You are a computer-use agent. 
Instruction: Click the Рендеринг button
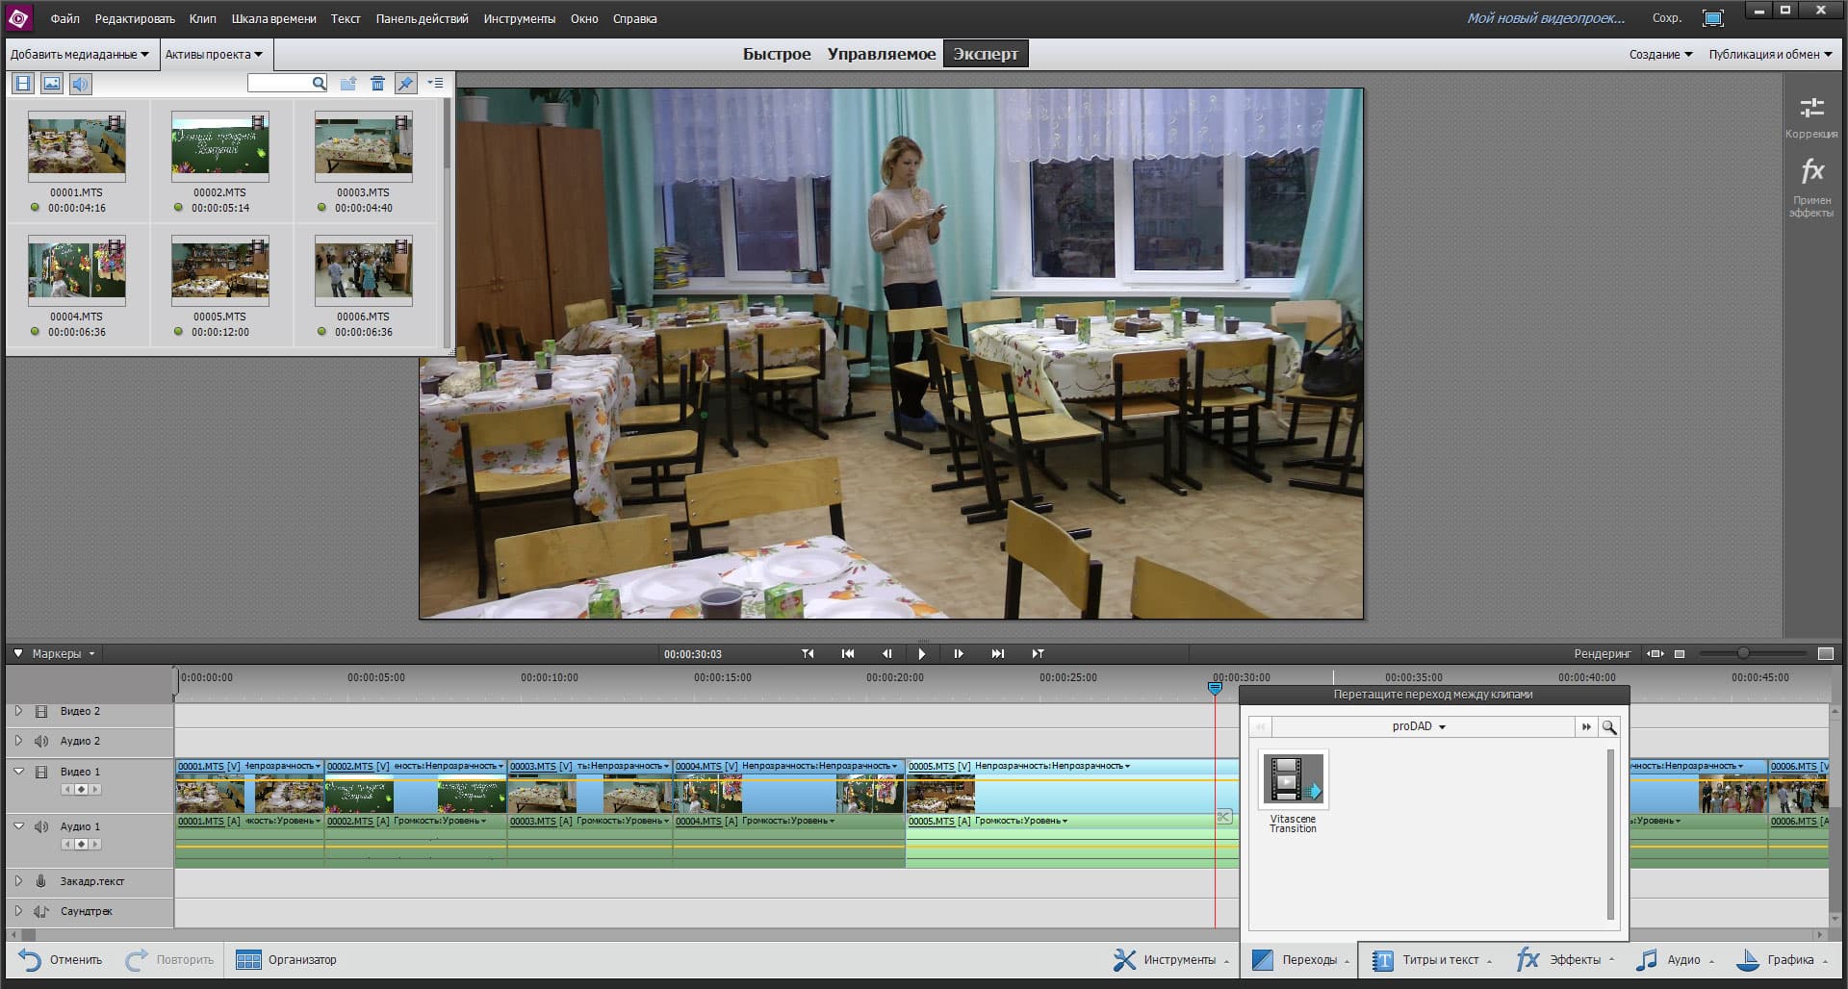coord(1602,654)
